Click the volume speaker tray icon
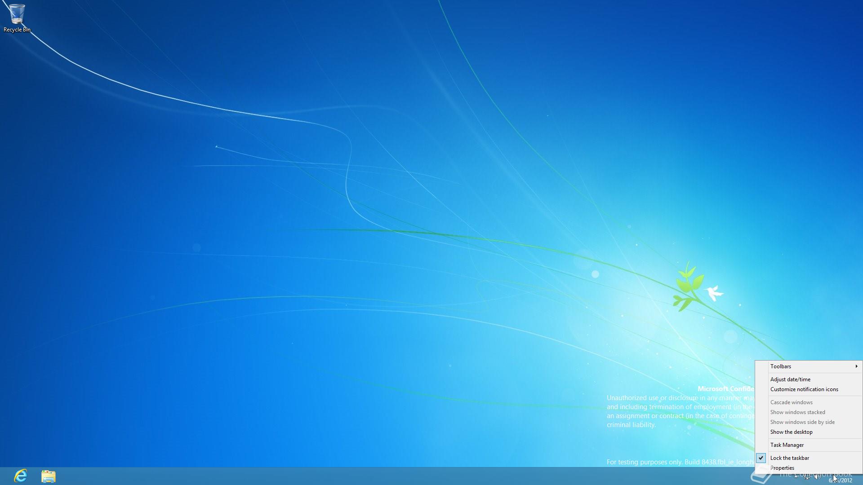 (x=817, y=476)
